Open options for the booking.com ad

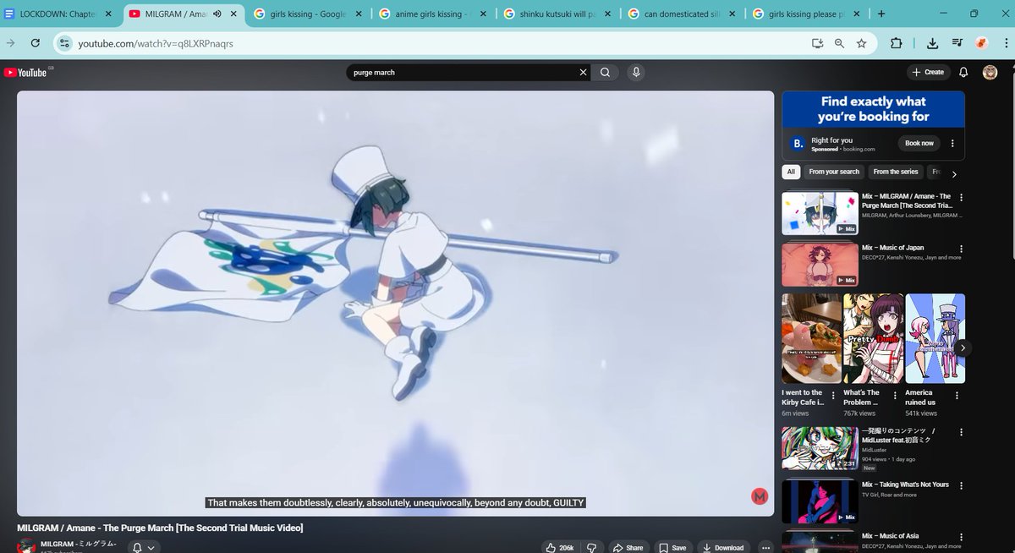953,144
